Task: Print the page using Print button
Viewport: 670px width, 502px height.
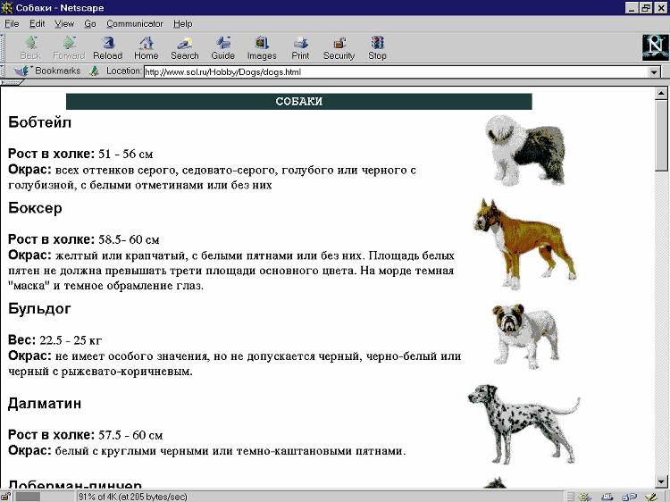Action: (x=300, y=48)
